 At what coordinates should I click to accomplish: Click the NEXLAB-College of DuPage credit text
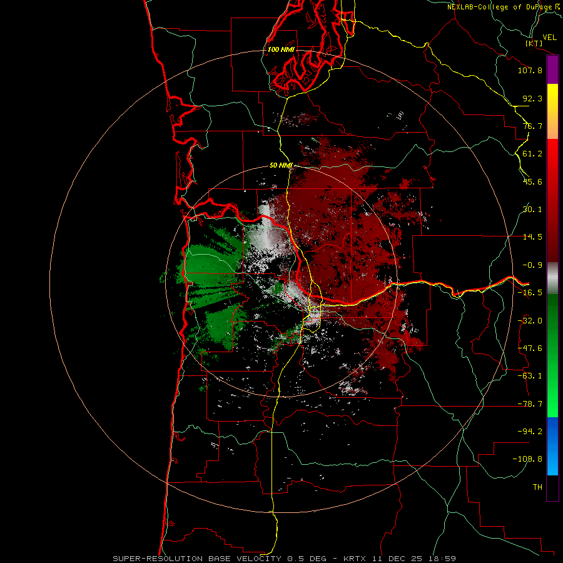click(x=504, y=7)
